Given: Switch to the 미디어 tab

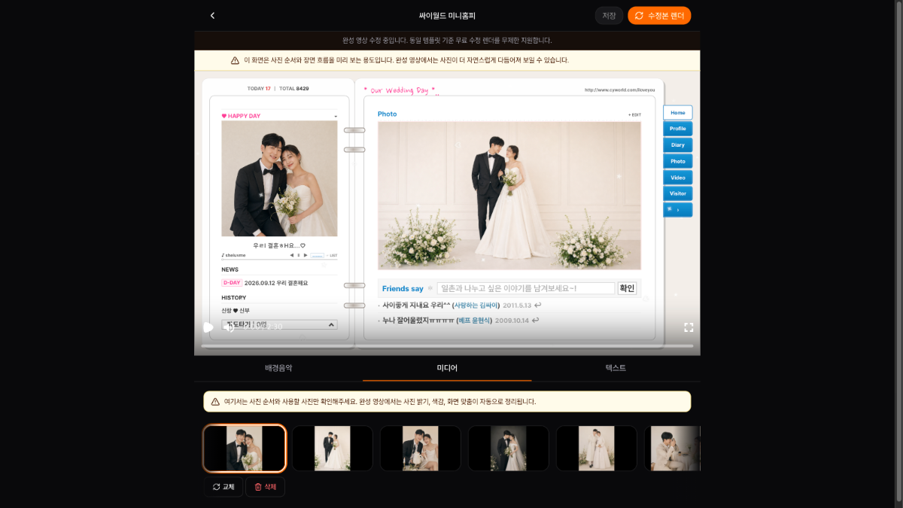Looking at the screenshot, I should (x=447, y=368).
